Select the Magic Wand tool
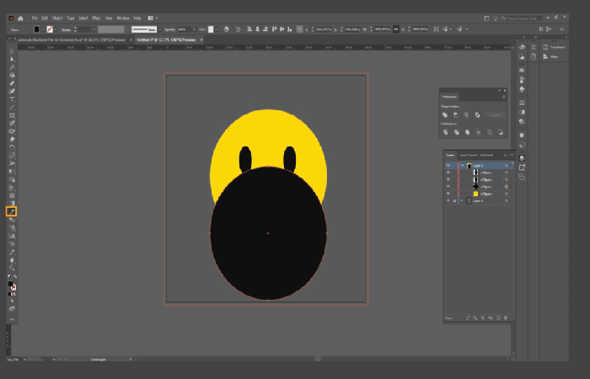The width and height of the screenshot is (590, 379). point(12,67)
